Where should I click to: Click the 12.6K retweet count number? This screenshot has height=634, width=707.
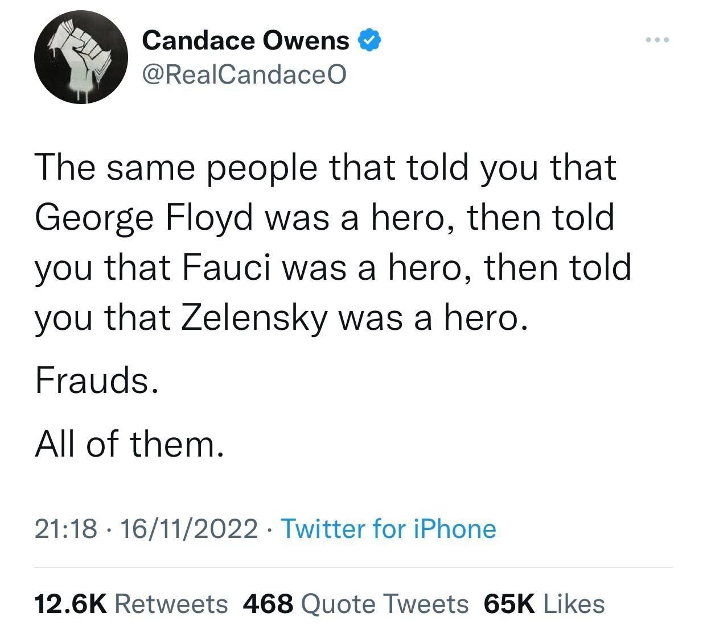(x=71, y=603)
